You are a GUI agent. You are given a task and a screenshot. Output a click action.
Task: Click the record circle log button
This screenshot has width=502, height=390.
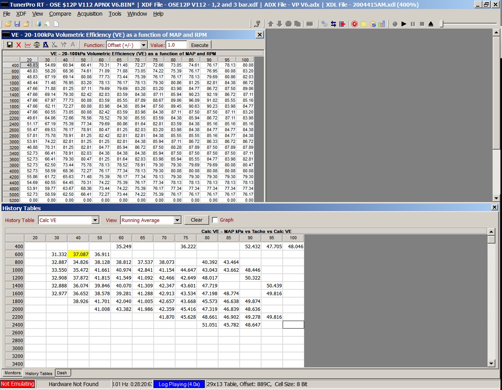(395, 24)
